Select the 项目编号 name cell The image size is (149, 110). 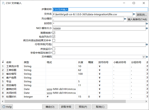14,85
